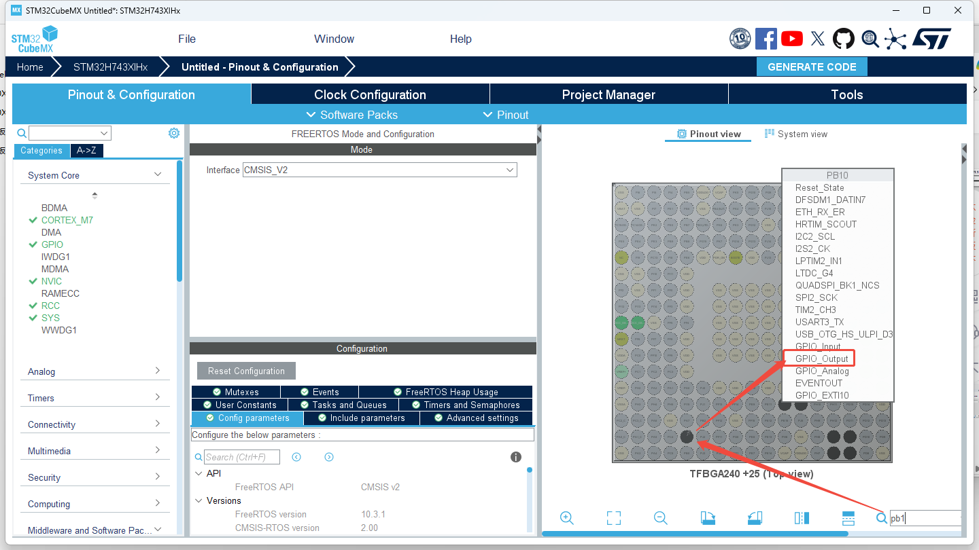
Task: Expand the Timers category
Action: (x=95, y=398)
